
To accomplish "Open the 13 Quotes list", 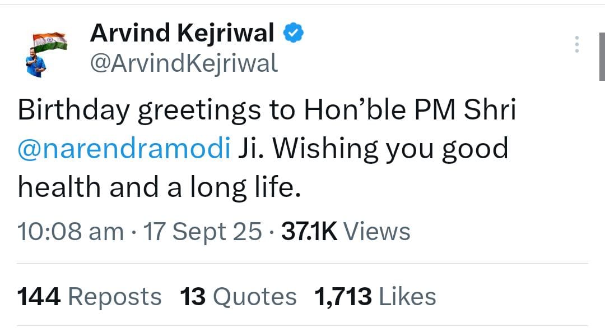I will [238, 296].
